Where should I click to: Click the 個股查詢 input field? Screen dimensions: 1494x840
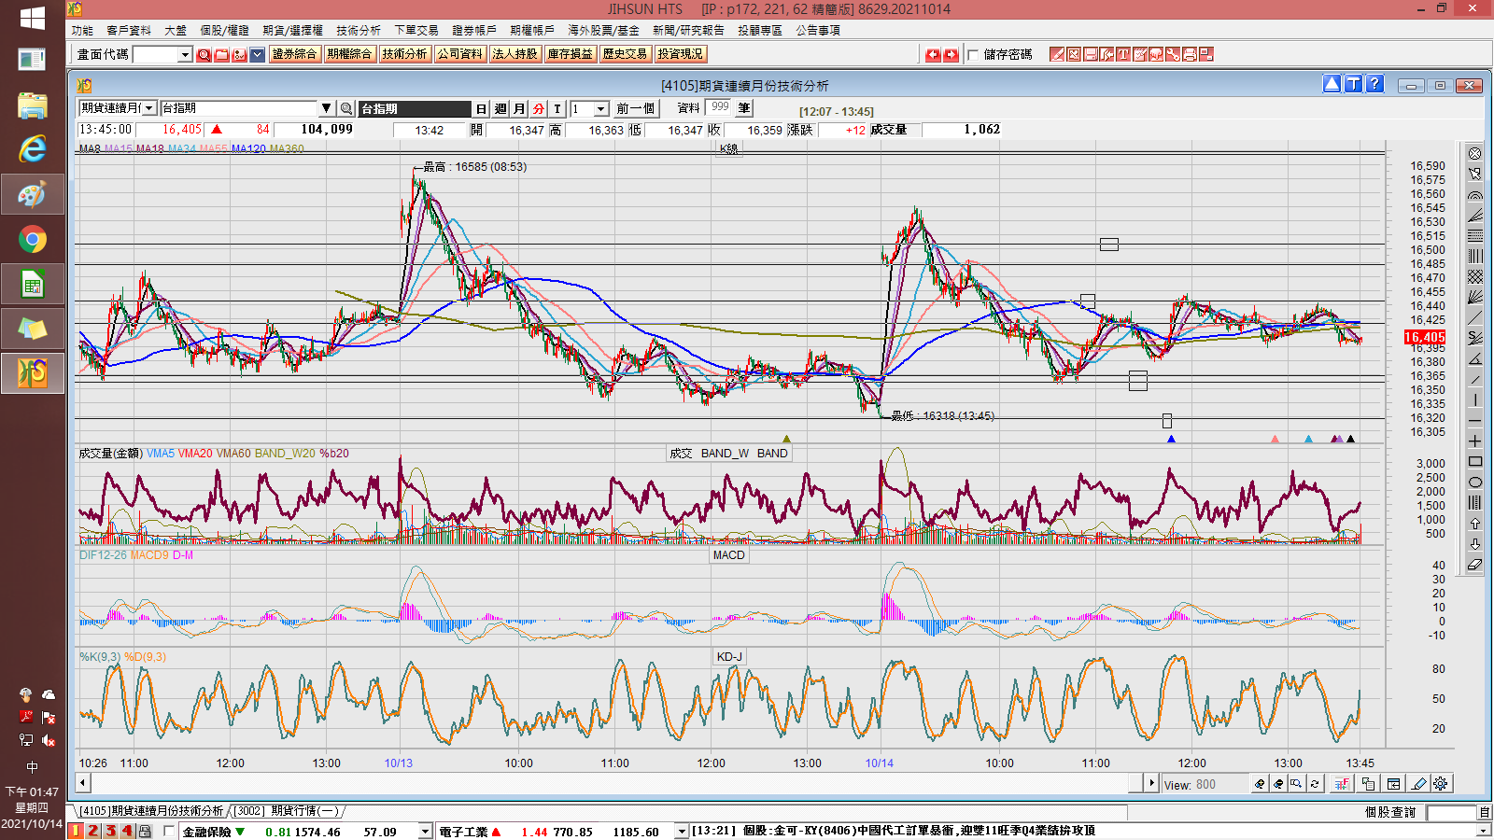tap(1451, 813)
